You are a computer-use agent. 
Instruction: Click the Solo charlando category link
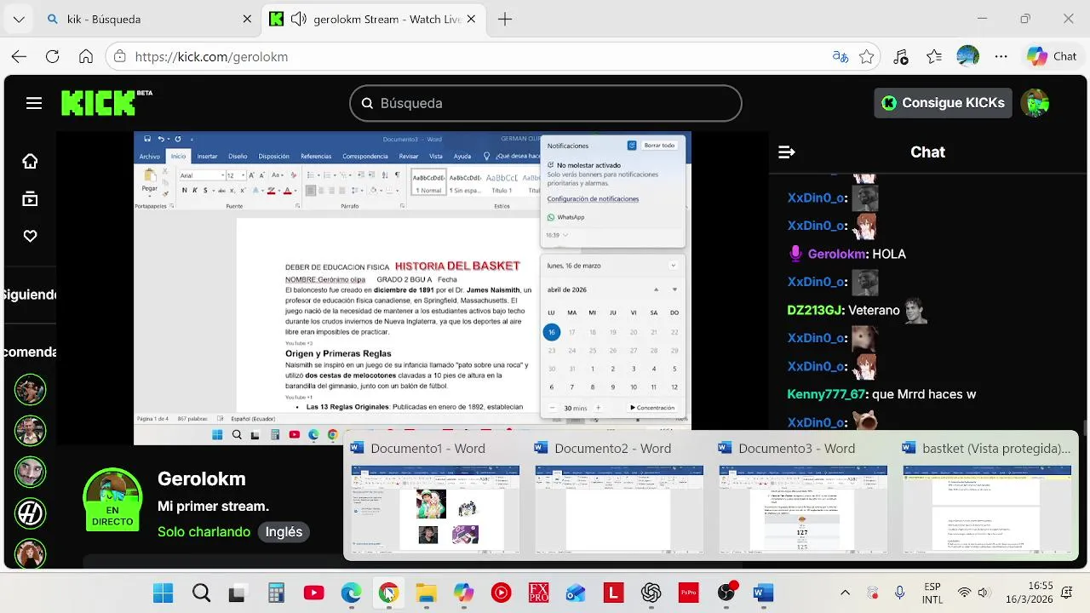(204, 531)
